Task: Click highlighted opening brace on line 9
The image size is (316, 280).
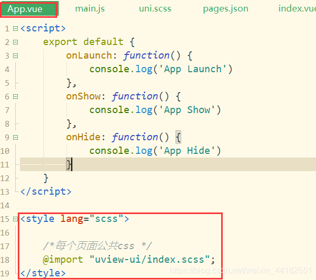Action: [178, 137]
